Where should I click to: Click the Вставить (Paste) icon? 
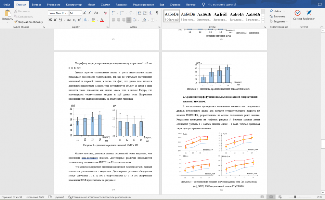click(x=7, y=13)
